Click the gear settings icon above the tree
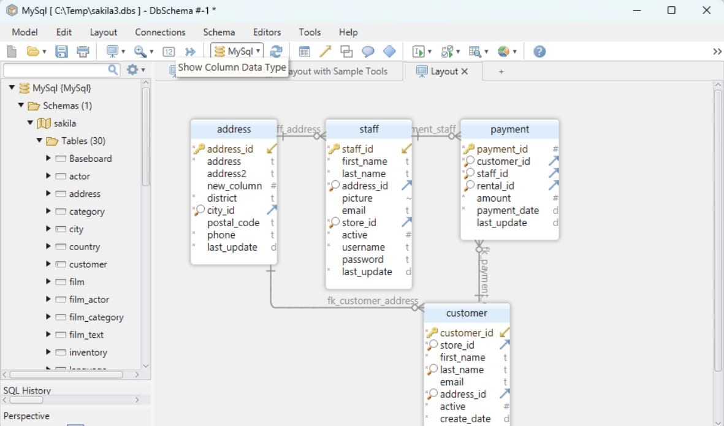The image size is (724, 426). pos(132,70)
